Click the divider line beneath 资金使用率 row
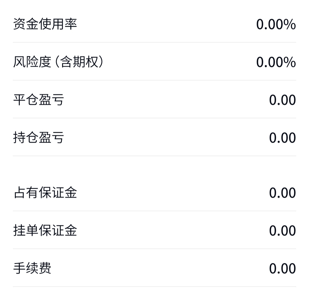 point(154,42)
